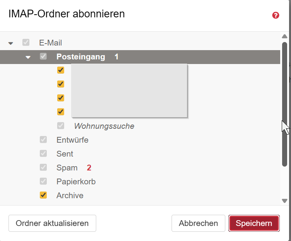Image resolution: width=291 pixels, height=241 pixels.
Task: Select the Papierkorb folder
Action: [x=76, y=182]
